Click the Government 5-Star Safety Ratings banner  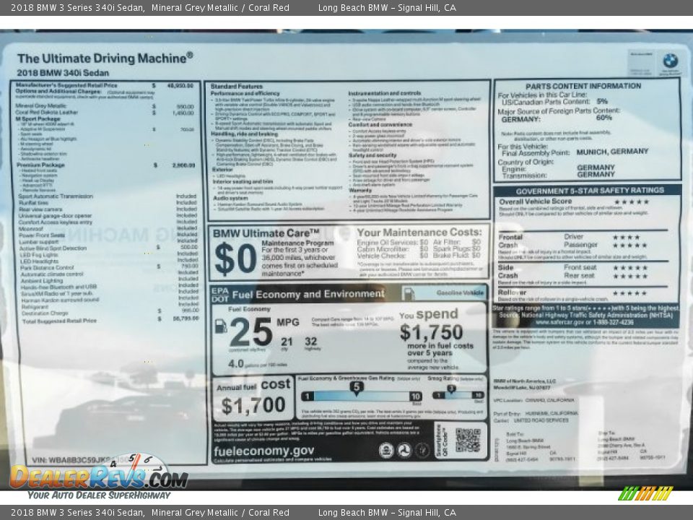[587, 191]
